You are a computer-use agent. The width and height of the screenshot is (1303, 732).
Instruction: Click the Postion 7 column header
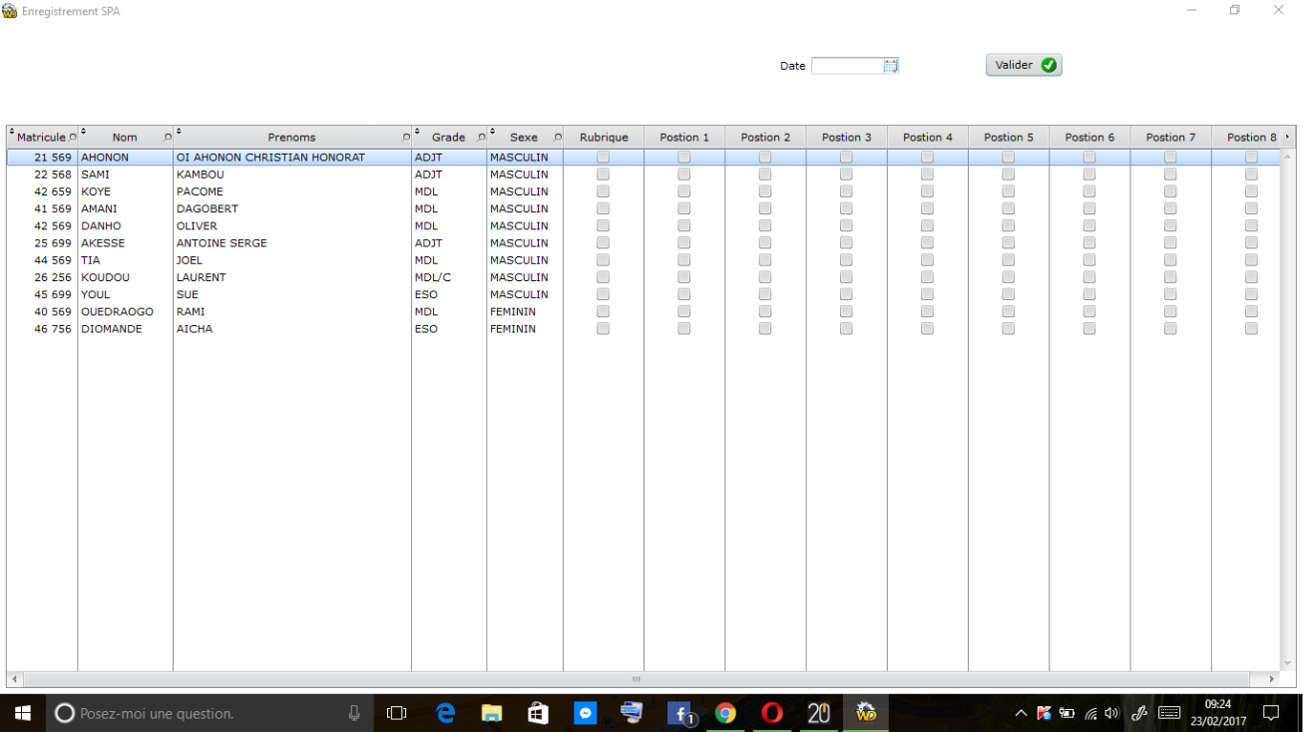coord(1170,138)
